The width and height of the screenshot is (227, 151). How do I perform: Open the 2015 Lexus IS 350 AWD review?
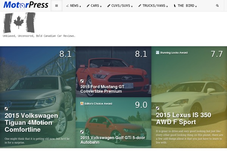(183, 119)
